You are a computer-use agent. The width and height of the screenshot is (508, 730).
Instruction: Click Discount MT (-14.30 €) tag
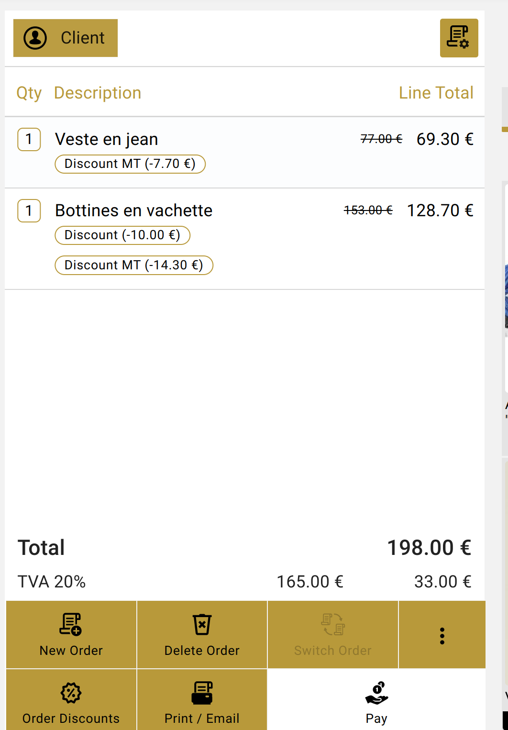point(134,265)
